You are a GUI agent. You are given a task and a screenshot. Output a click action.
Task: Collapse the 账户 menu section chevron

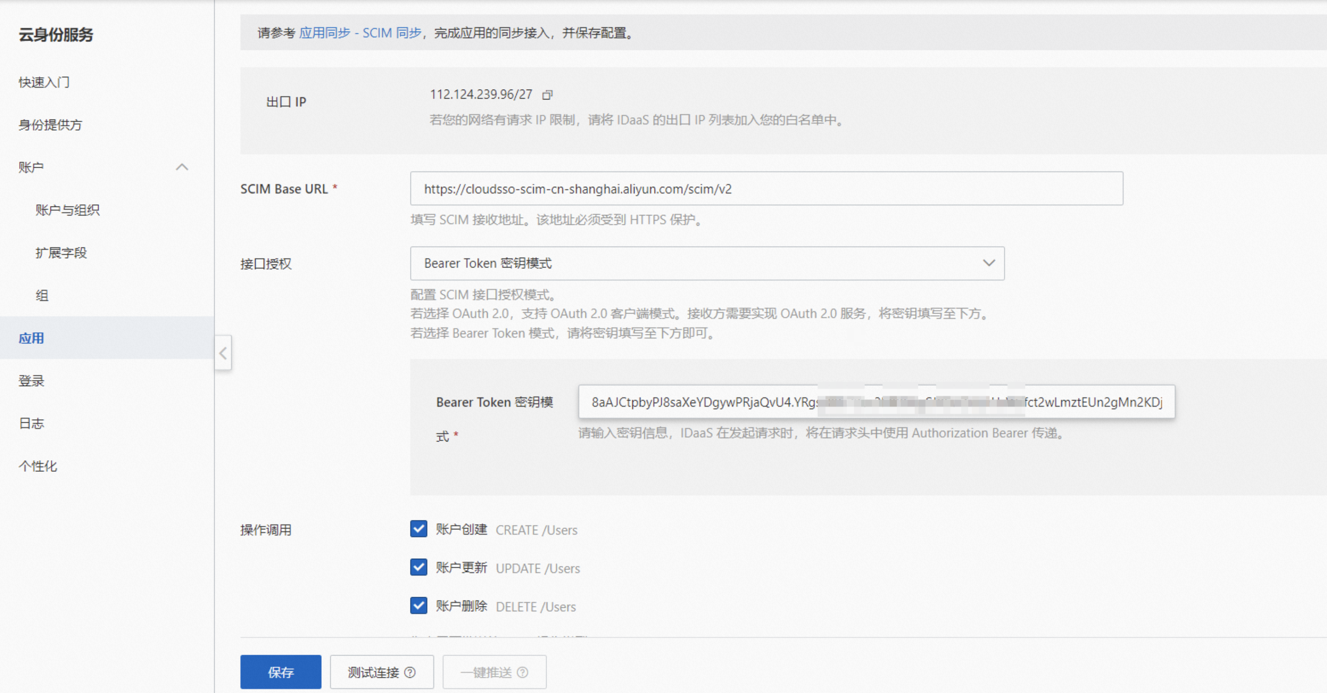(182, 167)
